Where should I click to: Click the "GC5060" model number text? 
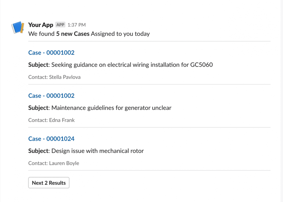click(201, 65)
